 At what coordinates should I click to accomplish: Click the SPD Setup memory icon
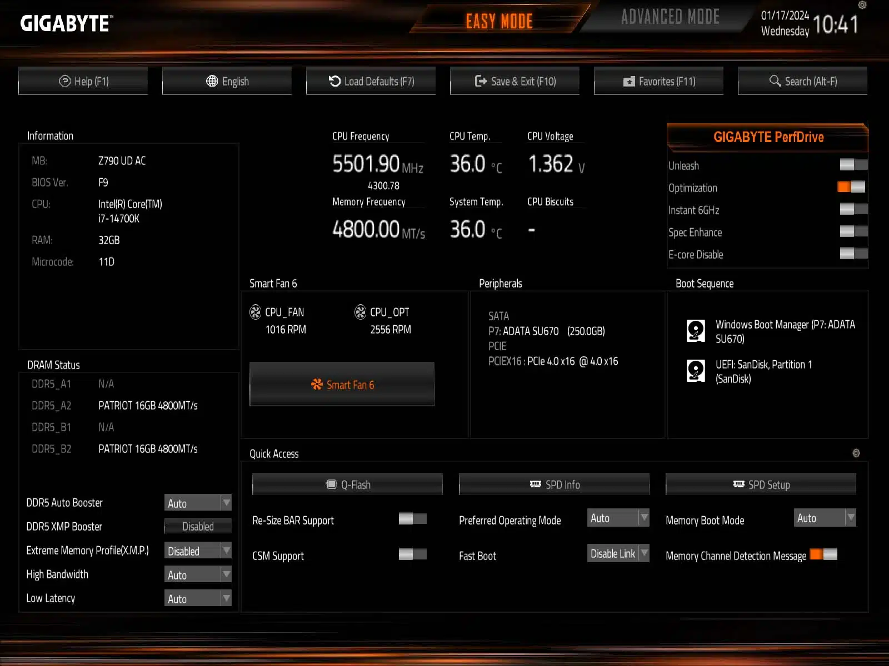click(739, 484)
